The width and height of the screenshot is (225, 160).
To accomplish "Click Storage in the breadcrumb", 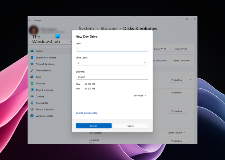I will point(109,28).
